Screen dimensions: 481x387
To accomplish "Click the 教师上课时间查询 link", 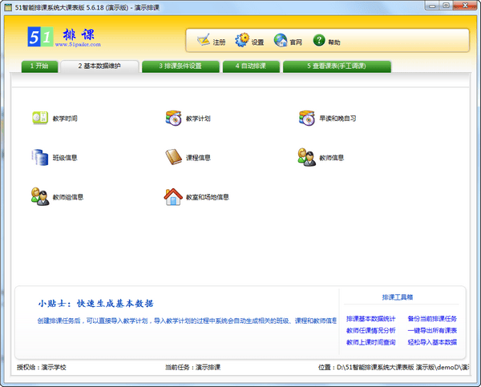I will click(x=370, y=342).
